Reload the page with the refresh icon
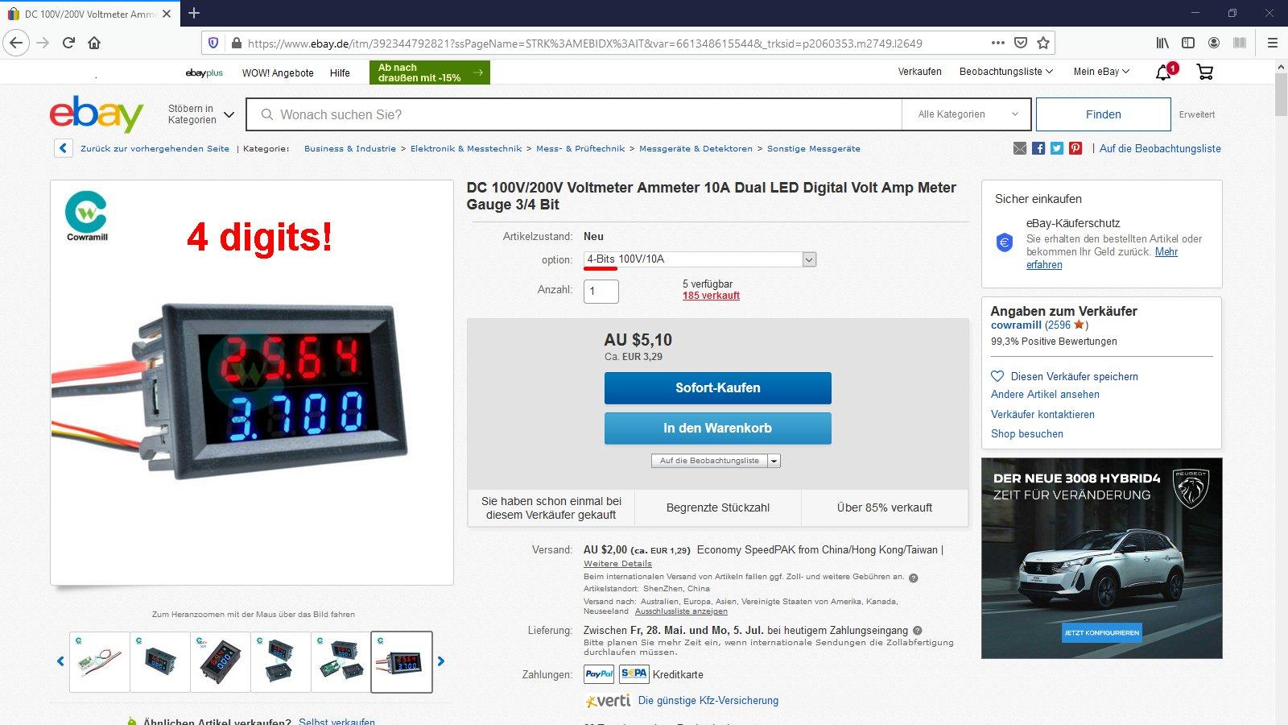Screen dimensions: 1288x725 pos(68,43)
